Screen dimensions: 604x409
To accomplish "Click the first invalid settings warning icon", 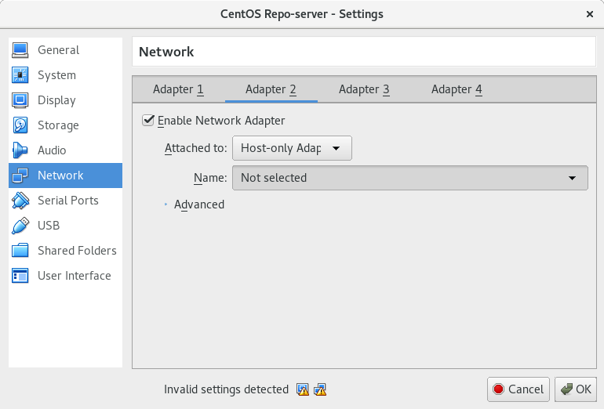I will click(x=303, y=389).
